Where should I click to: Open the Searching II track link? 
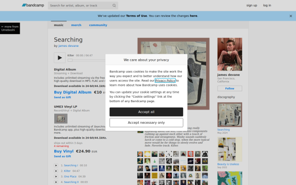(71, 182)
